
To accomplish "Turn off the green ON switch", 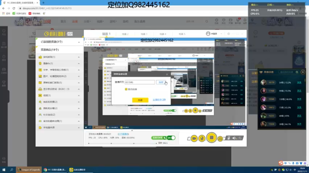I will [x=171, y=138].
